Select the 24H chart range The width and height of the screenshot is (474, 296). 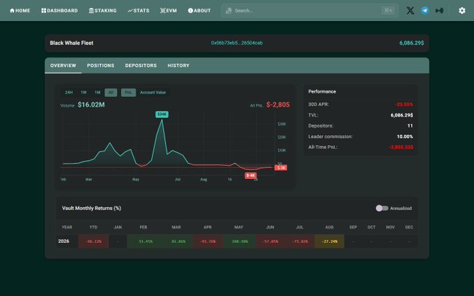click(69, 93)
